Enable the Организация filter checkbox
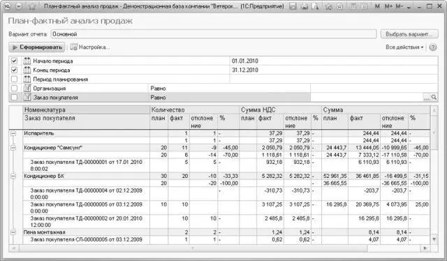 (14, 89)
